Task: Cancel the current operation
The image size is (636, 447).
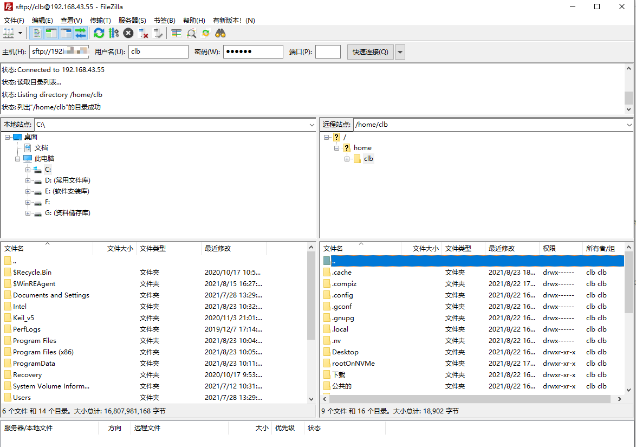Action: click(128, 33)
